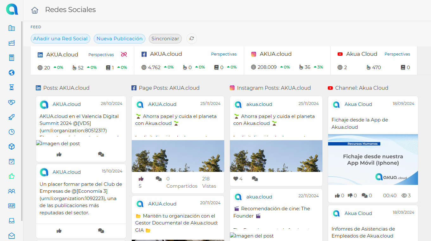Screen dimensions: 431x241
Task: Click thumbs-down on Fichaje YouTube video
Action: pos(350,196)
